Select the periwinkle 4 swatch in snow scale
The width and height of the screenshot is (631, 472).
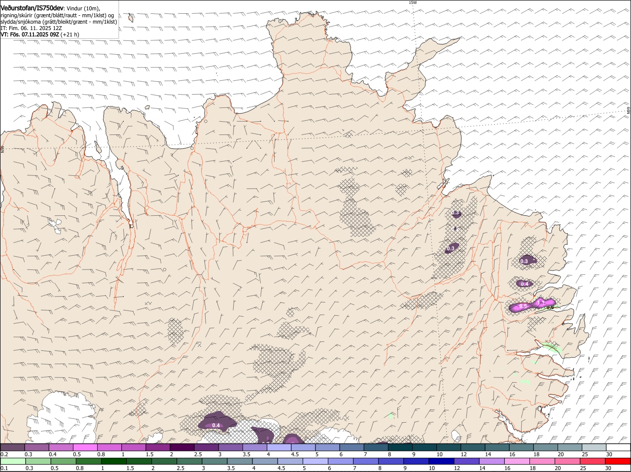pos(279,447)
